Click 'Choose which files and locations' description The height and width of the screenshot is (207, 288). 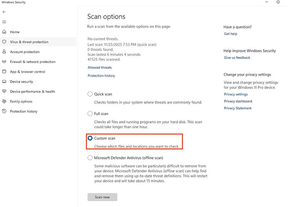tap(136, 147)
